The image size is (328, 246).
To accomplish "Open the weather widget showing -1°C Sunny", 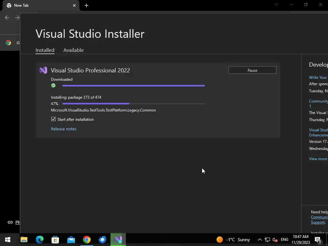I will tap(233, 240).
